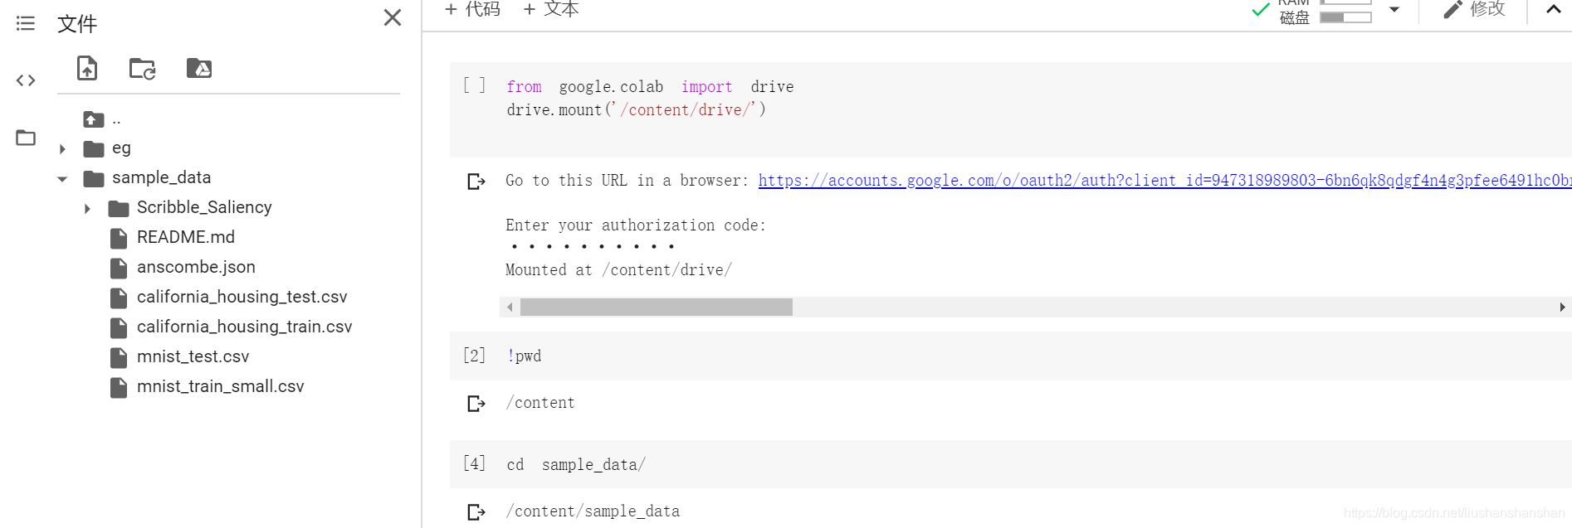
Task: Select the Scribble_Saliency folder
Action: (x=204, y=207)
